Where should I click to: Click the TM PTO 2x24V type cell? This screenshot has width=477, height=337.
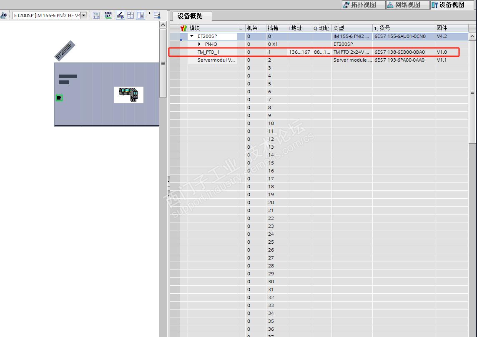coord(351,52)
